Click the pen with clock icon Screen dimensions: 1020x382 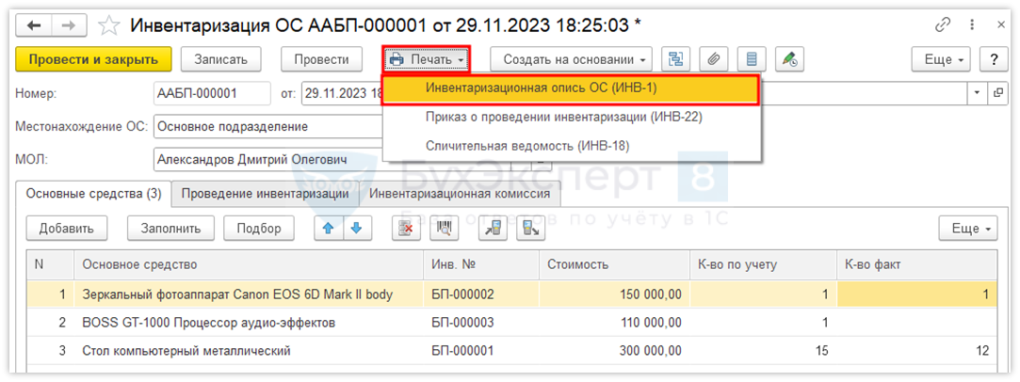790,59
